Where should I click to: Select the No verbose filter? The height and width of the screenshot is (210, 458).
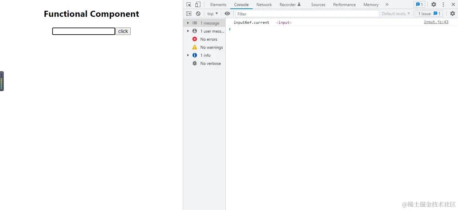[204, 63]
